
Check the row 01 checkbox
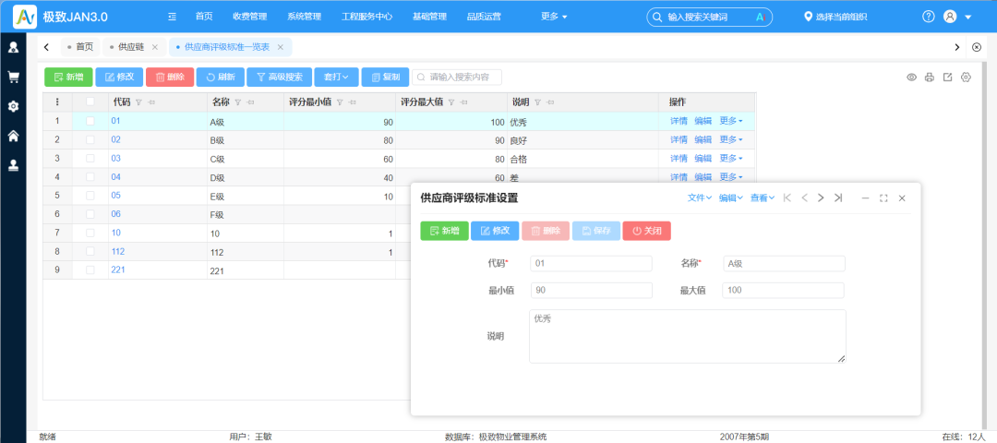[90, 121]
